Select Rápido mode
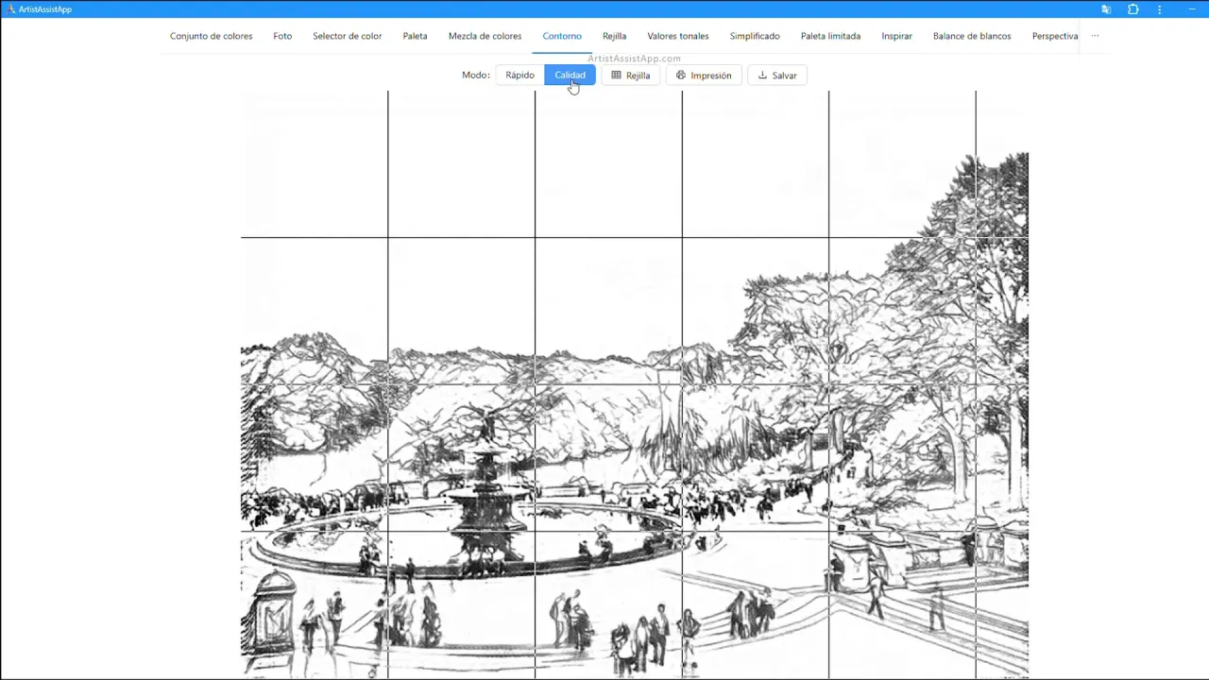Viewport: 1209px width, 680px height. [519, 76]
